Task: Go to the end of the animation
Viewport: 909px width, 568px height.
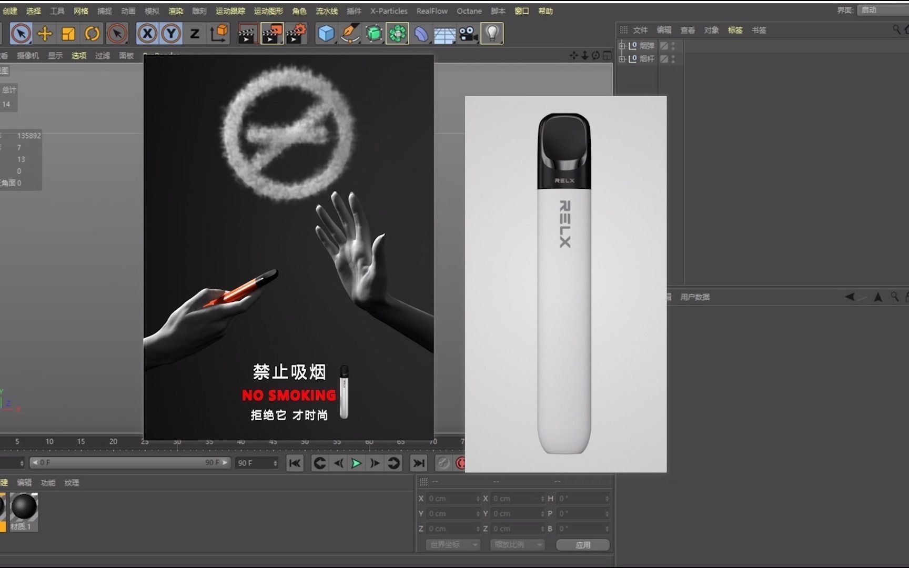Action: click(x=419, y=463)
